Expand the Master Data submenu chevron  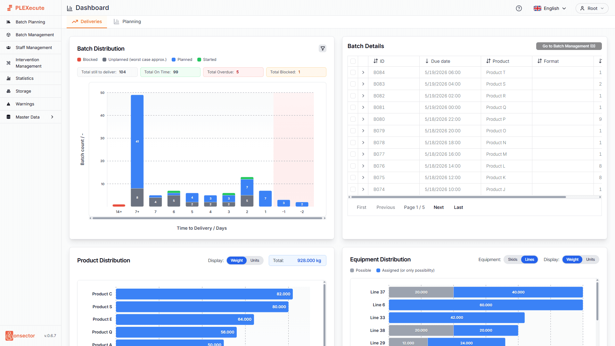point(52,117)
